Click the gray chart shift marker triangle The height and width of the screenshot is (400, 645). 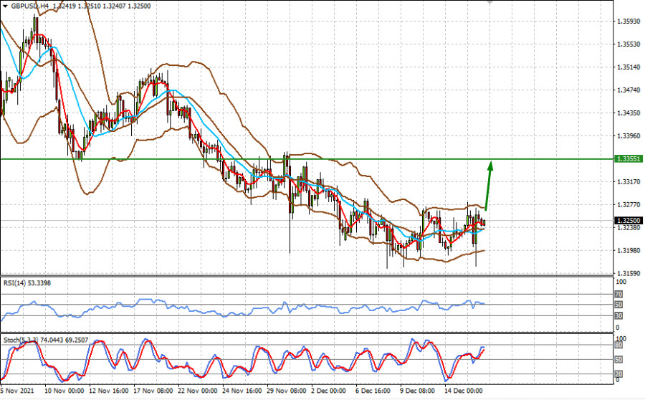489,3
